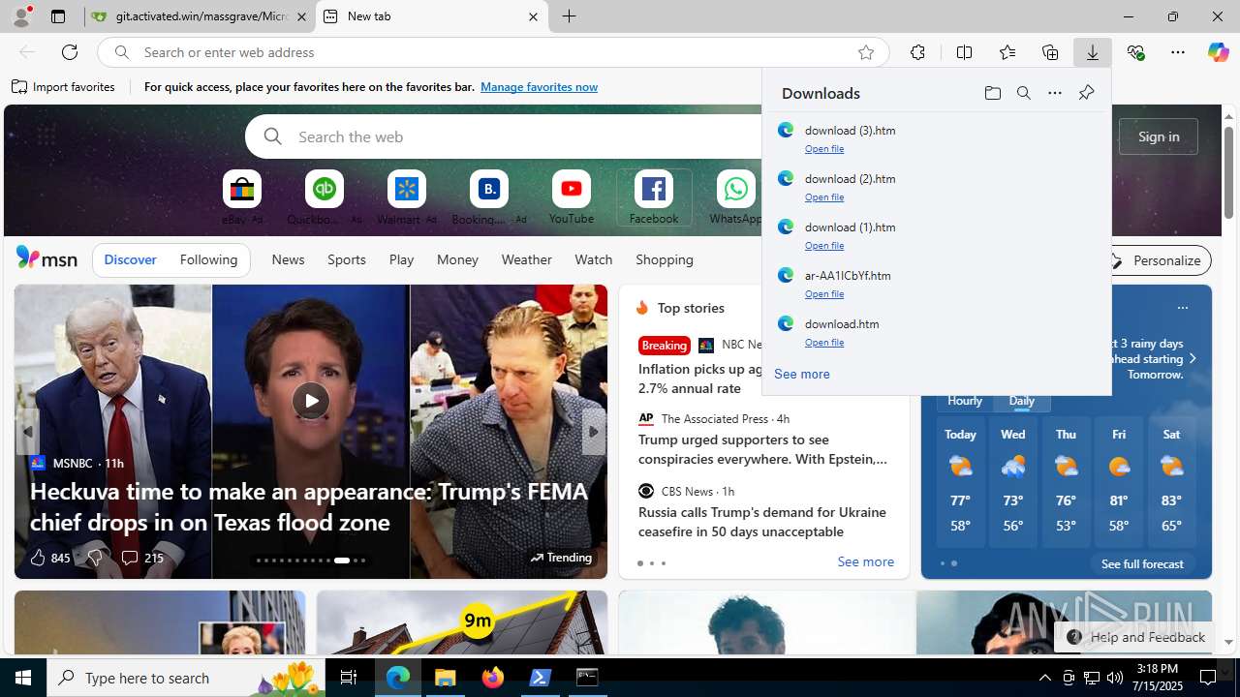Open File Explorer from taskbar
Screen dimensions: 1240x697
[x=446, y=678]
